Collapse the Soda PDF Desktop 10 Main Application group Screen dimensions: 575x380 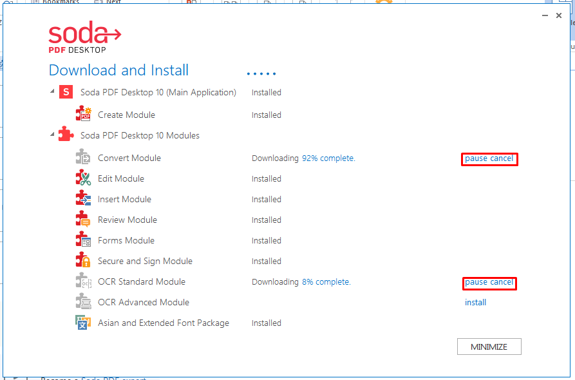point(52,91)
